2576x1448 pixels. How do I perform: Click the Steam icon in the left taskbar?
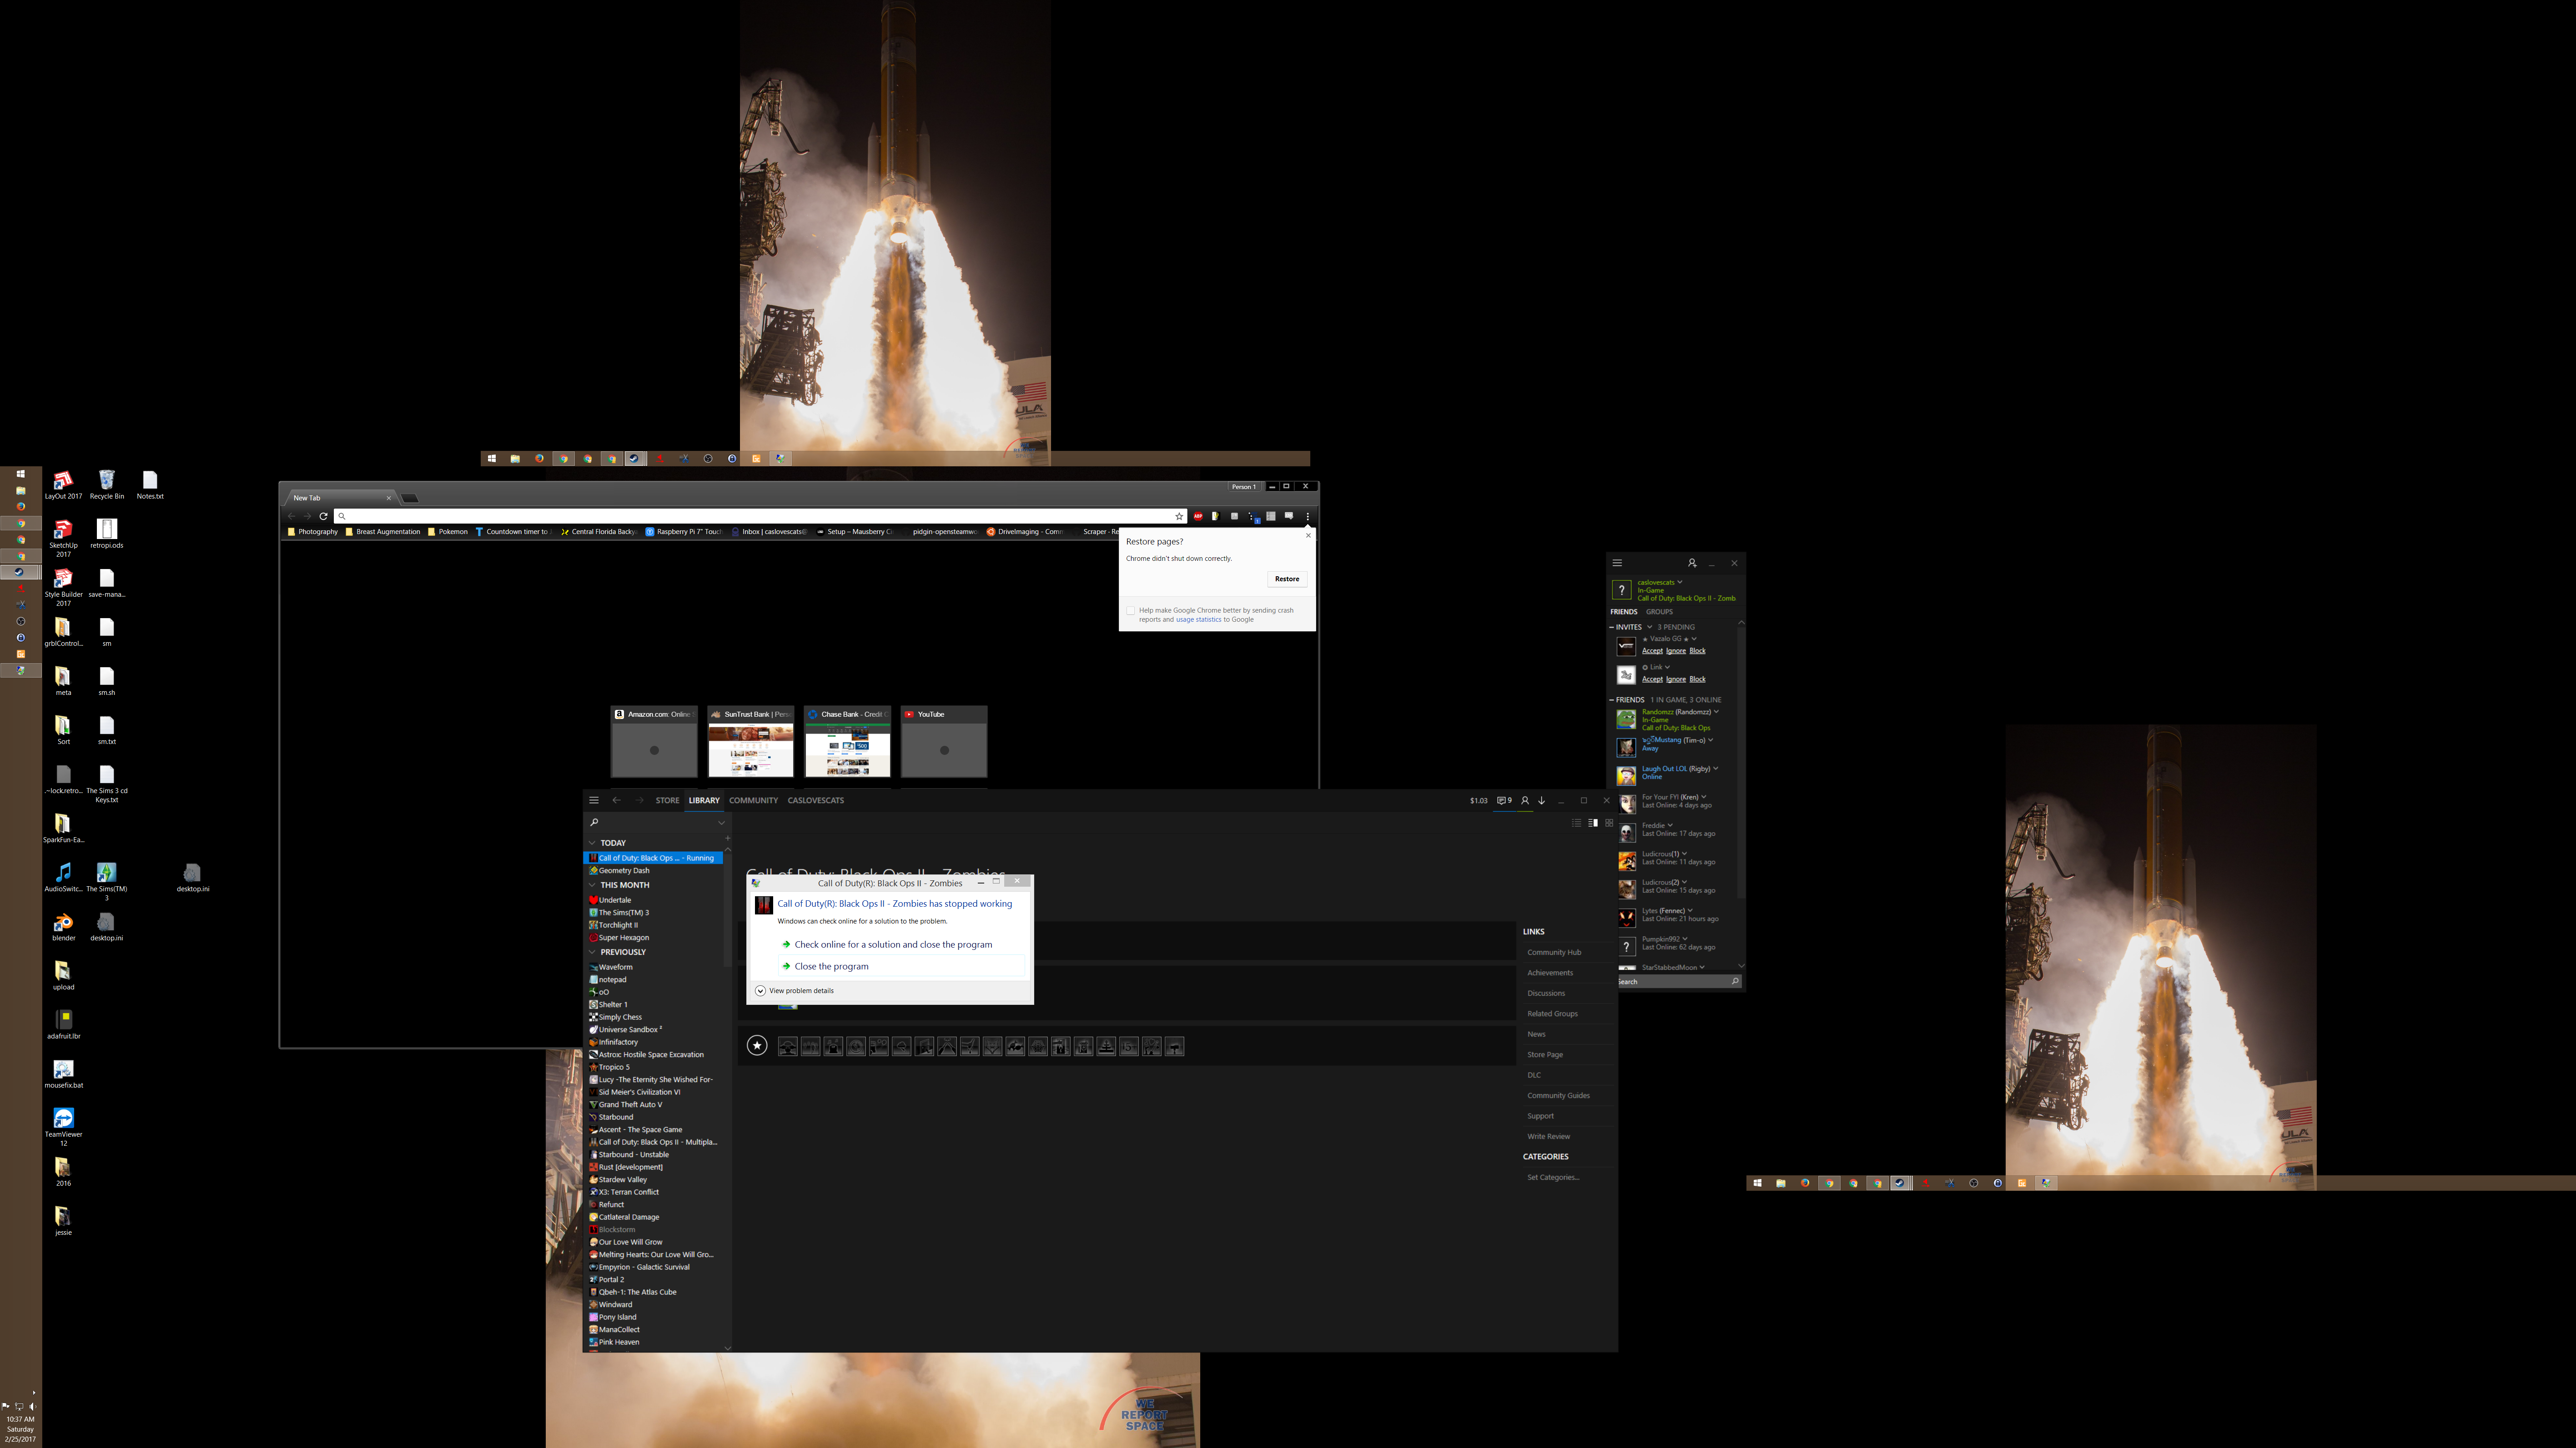[x=20, y=573]
